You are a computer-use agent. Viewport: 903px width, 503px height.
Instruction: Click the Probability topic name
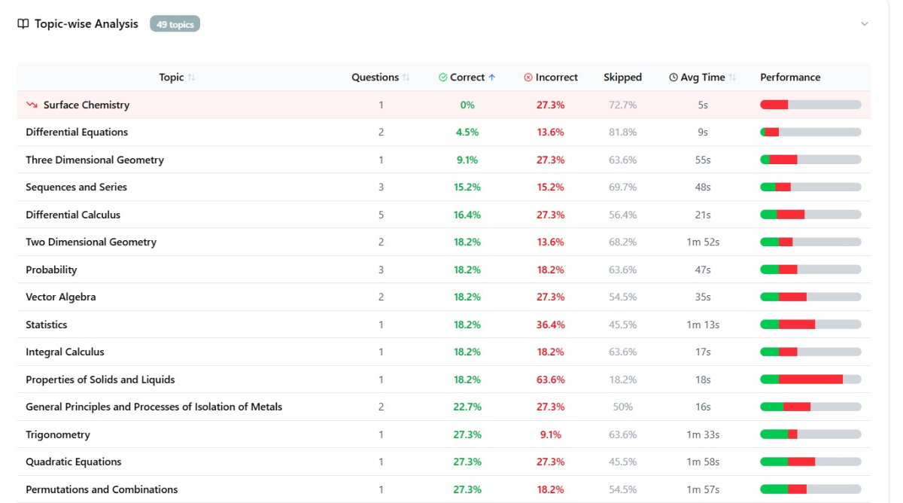pyautogui.click(x=51, y=270)
